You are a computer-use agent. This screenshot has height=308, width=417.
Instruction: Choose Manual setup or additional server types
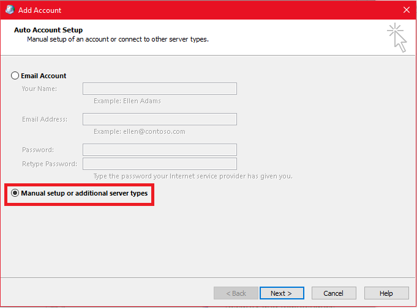coord(15,193)
